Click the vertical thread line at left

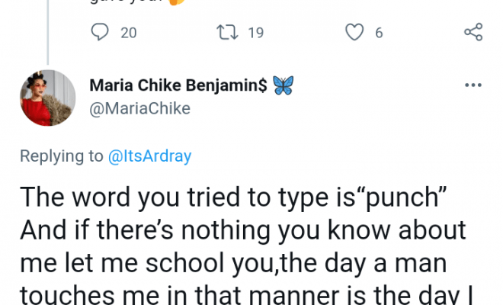pyautogui.click(x=49, y=30)
